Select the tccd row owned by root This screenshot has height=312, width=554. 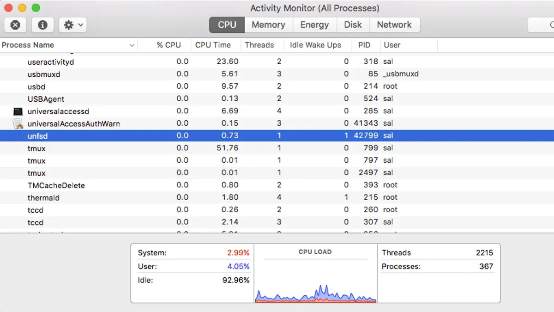click(277, 210)
